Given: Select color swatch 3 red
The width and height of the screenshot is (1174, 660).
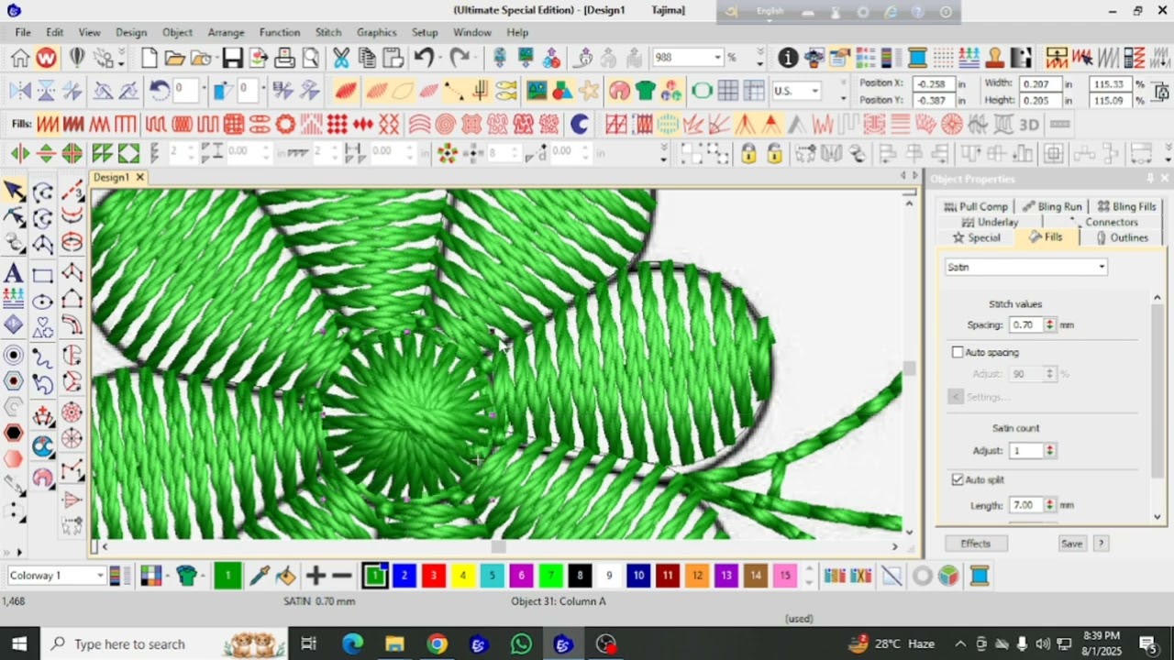Looking at the screenshot, I should pyautogui.click(x=433, y=576).
